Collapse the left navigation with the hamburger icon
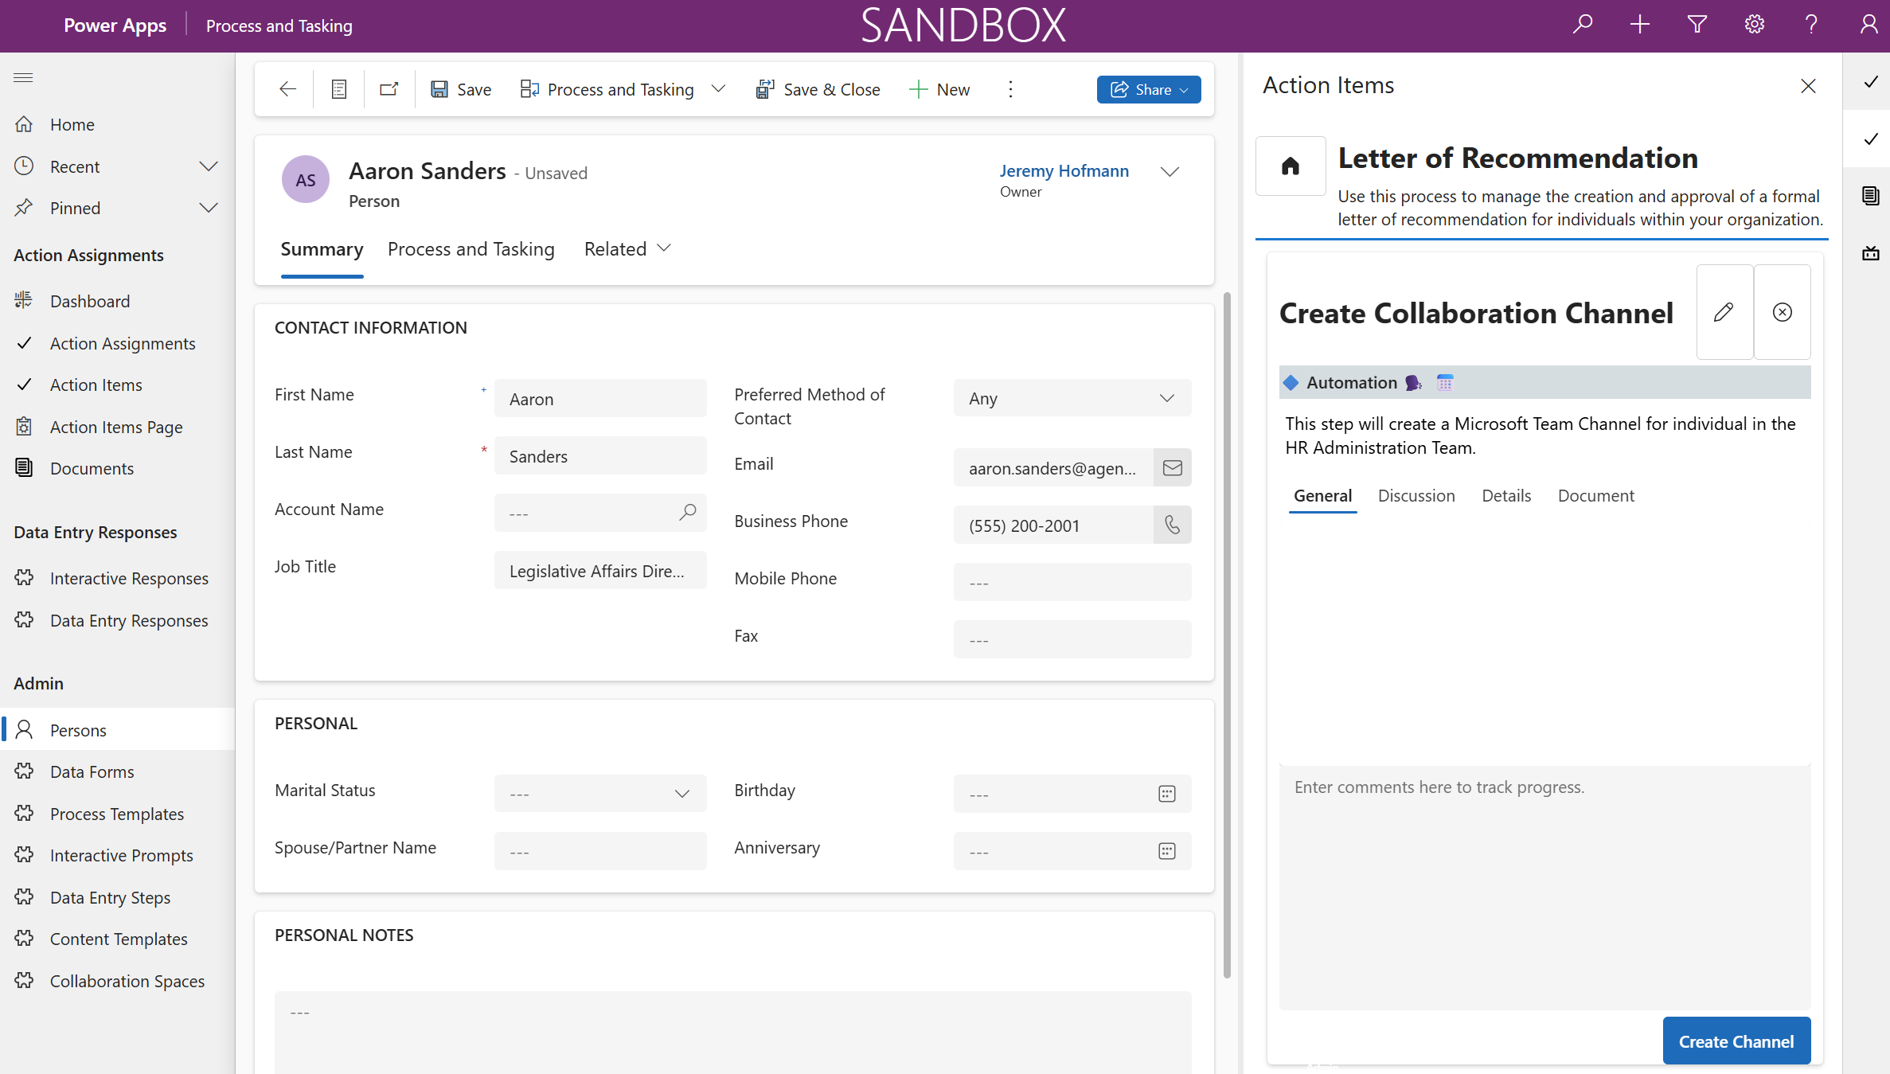 pyautogui.click(x=23, y=77)
